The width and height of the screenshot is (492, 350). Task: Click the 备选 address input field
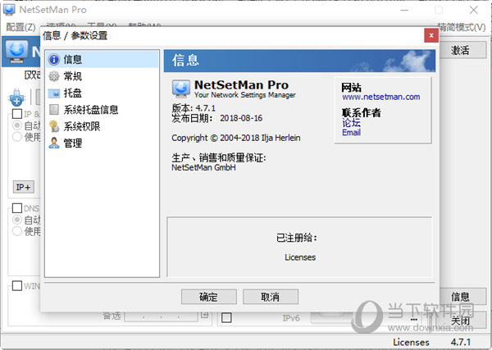tap(161, 316)
